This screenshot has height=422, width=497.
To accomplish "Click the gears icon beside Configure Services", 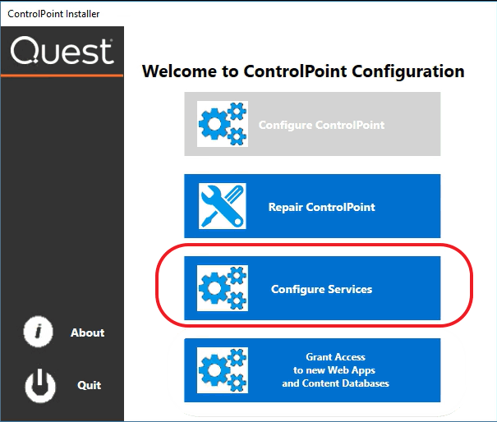I will coord(223,288).
